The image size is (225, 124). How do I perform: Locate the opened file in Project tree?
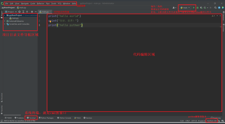tap(19, 12)
